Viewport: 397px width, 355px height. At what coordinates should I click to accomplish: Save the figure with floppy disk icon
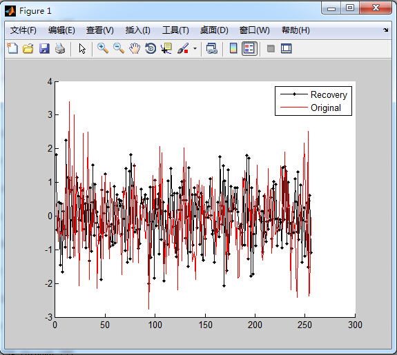pos(44,48)
